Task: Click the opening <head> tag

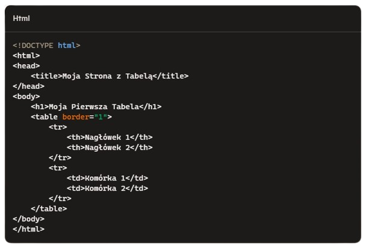Action: [26, 66]
